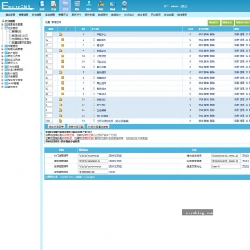Screen dimensions: 250x250
Task: Tick the checkbox in row ID 15
Action: (94, 61)
